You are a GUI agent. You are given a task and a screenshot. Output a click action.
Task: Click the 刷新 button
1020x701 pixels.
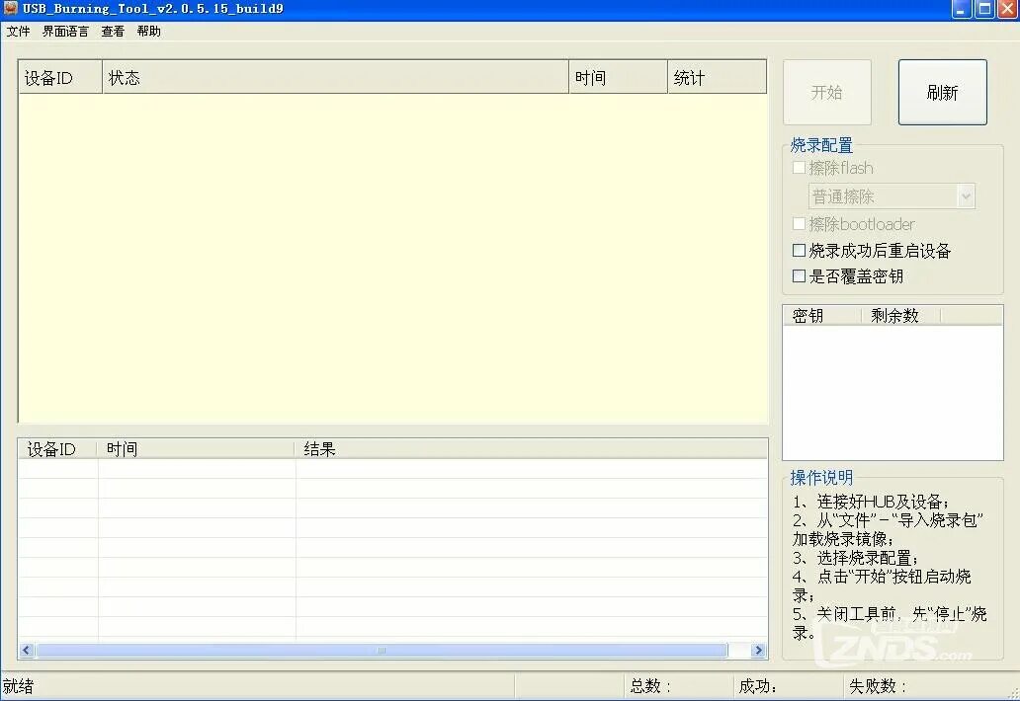943,92
